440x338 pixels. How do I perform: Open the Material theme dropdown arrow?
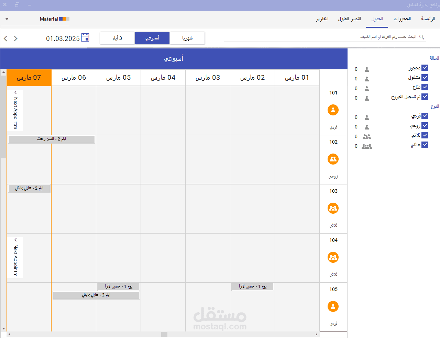click(x=7, y=19)
